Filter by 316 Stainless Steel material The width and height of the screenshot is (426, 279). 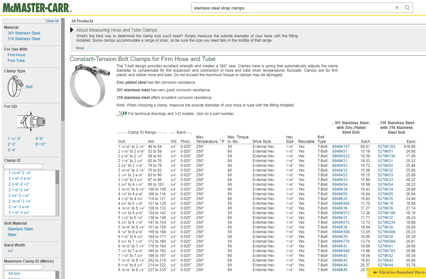(24, 39)
